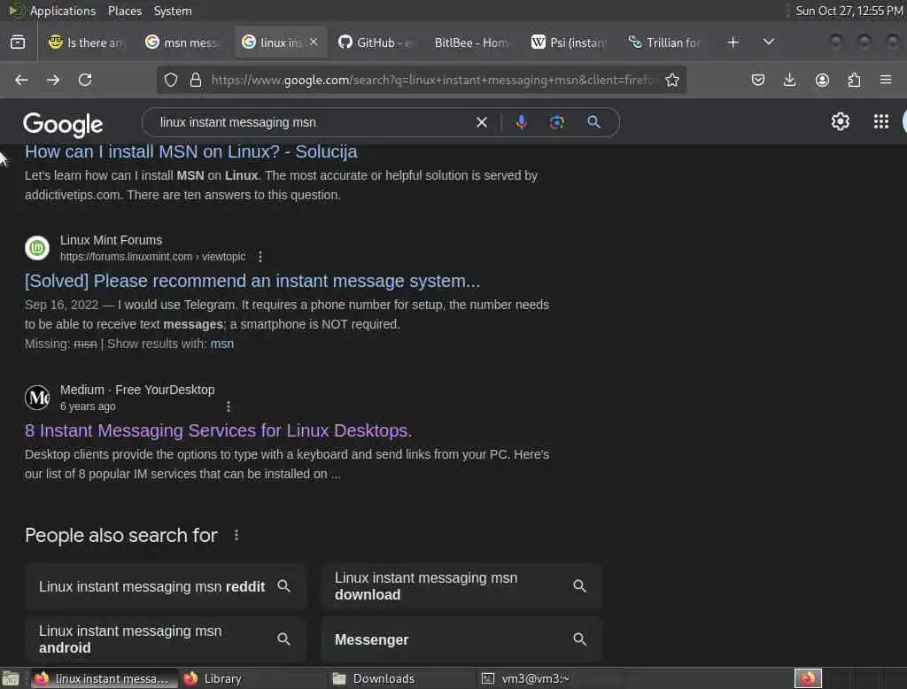Click Firefox icon in workspace switcher
The image size is (907, 689).
point(808,678)
